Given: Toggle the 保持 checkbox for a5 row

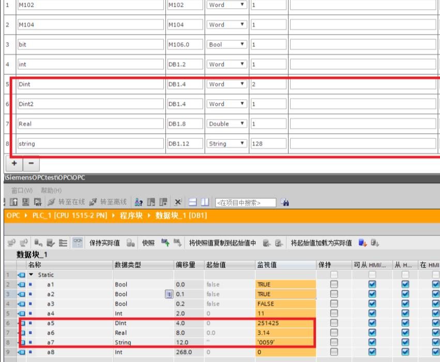Looking at the screenshot, I should coord(334,323).
